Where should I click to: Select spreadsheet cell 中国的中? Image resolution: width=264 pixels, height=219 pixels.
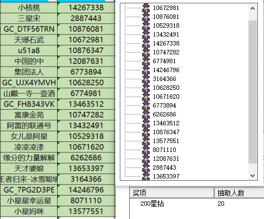coord(29,61)
